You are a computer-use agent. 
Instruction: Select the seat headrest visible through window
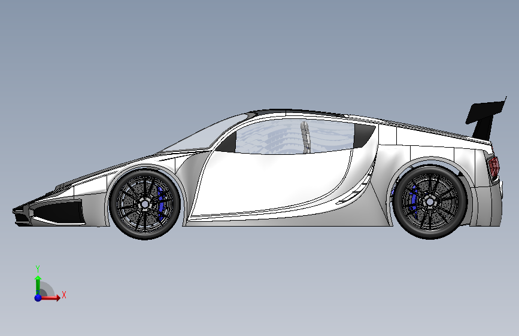pyautogui.click(x=305, y=138)
